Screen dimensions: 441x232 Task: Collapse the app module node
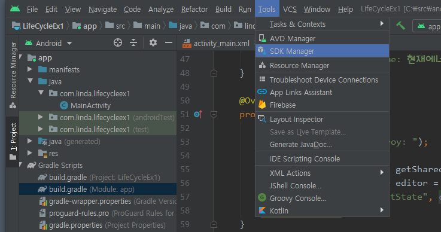[x=20, y=57]
